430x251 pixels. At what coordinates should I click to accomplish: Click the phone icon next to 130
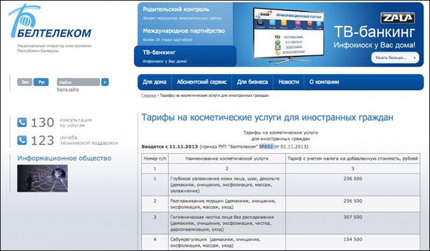22,122
